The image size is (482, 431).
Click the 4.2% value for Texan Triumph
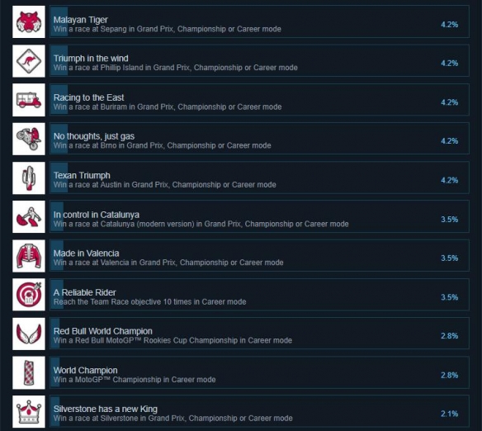pos(450,180)
